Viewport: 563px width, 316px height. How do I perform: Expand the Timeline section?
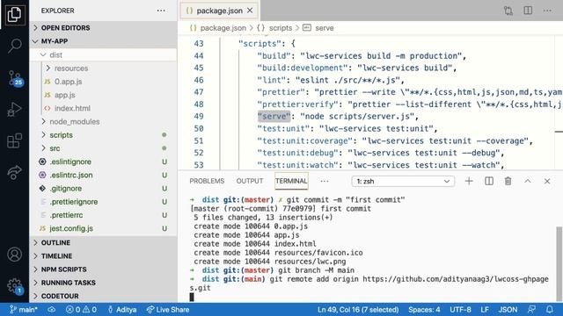103,255
